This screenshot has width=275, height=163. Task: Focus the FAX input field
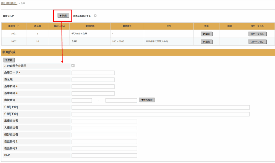point(104,155)
